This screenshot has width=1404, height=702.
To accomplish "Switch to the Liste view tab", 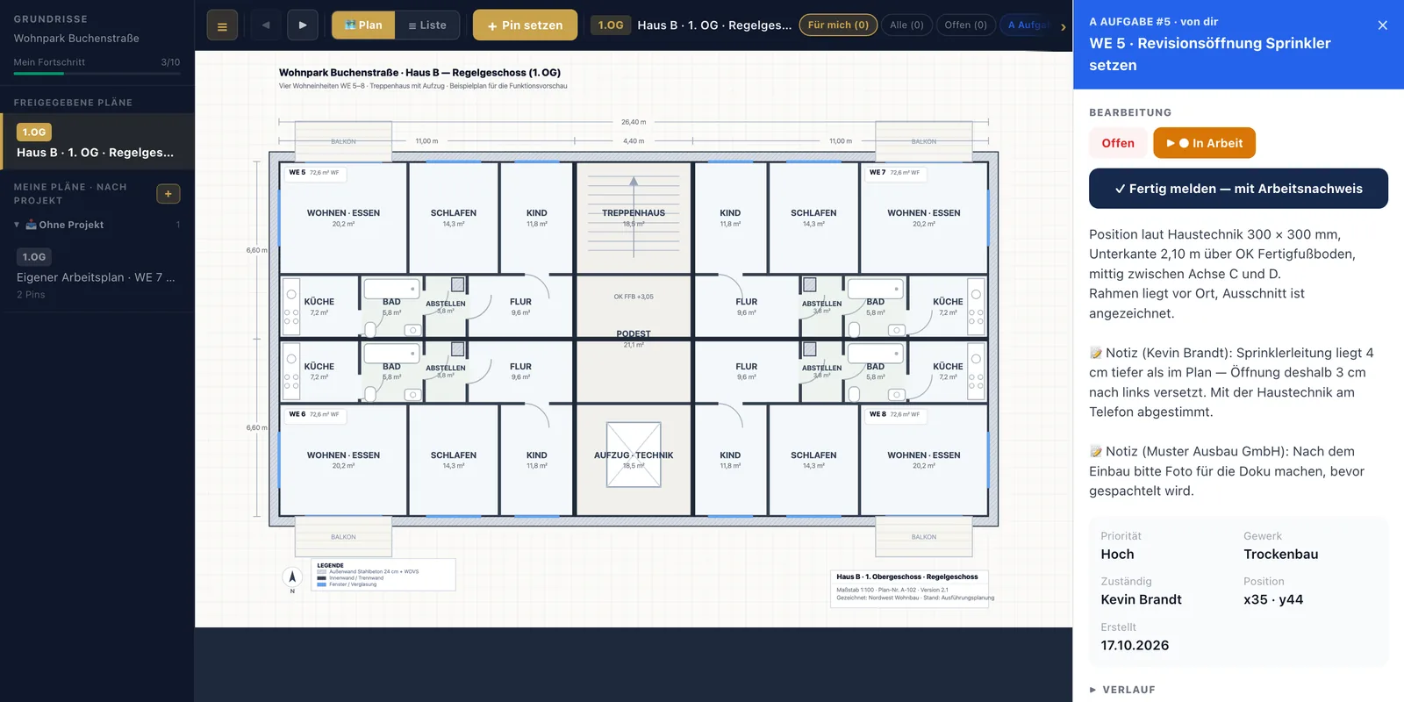I will point(427,25).
